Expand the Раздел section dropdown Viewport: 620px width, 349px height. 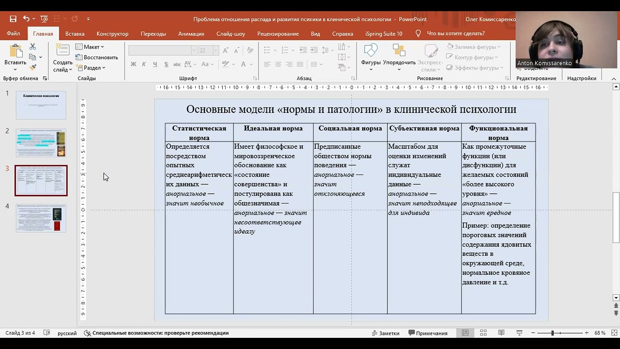[91, 68]
